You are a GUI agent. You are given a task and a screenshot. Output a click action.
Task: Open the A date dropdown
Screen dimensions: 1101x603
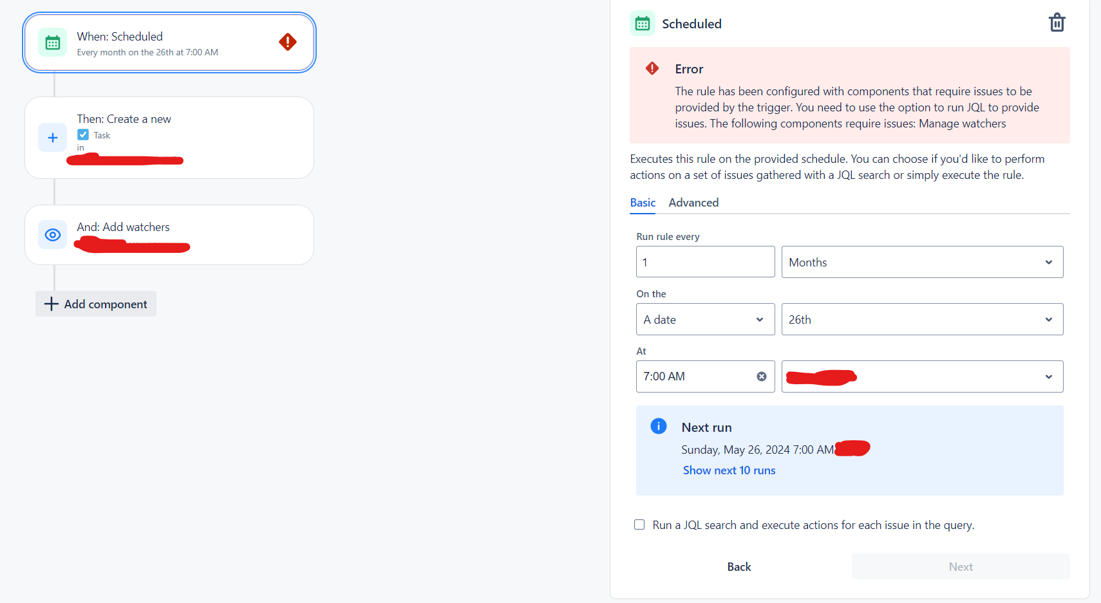[705, 319]
